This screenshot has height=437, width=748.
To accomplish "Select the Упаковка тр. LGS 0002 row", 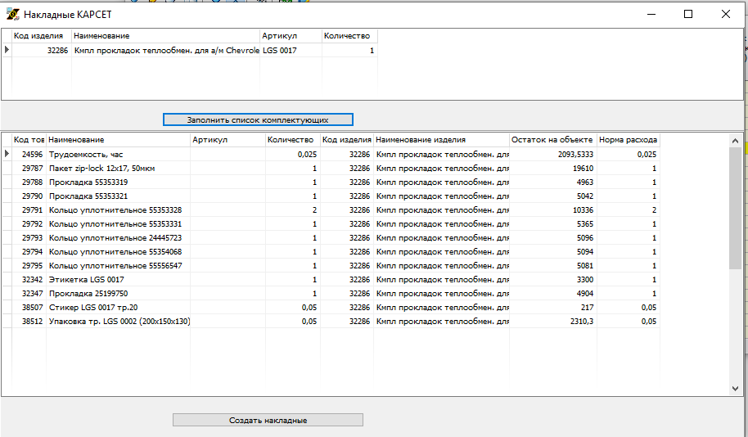I will 119,322.
